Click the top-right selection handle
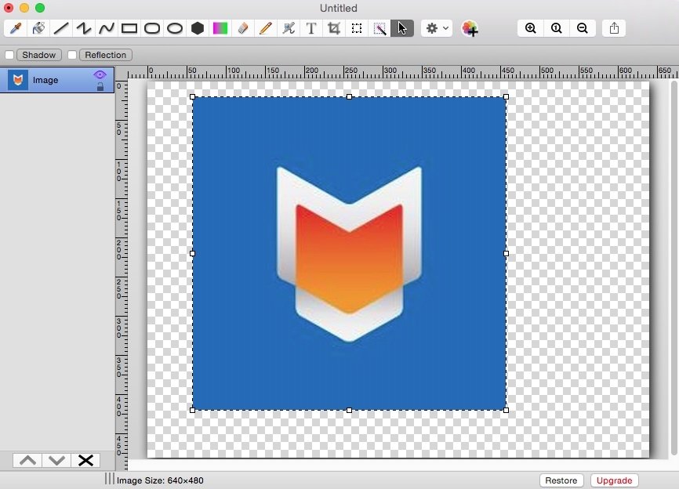 point(507,97)
